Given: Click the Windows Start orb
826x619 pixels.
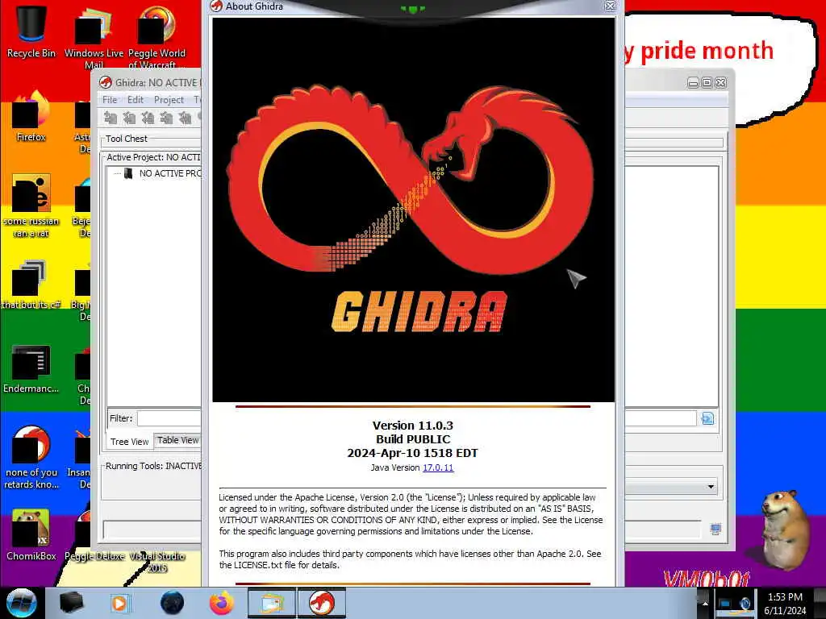Looking at the screenshot, I should [x=21, y=603].
